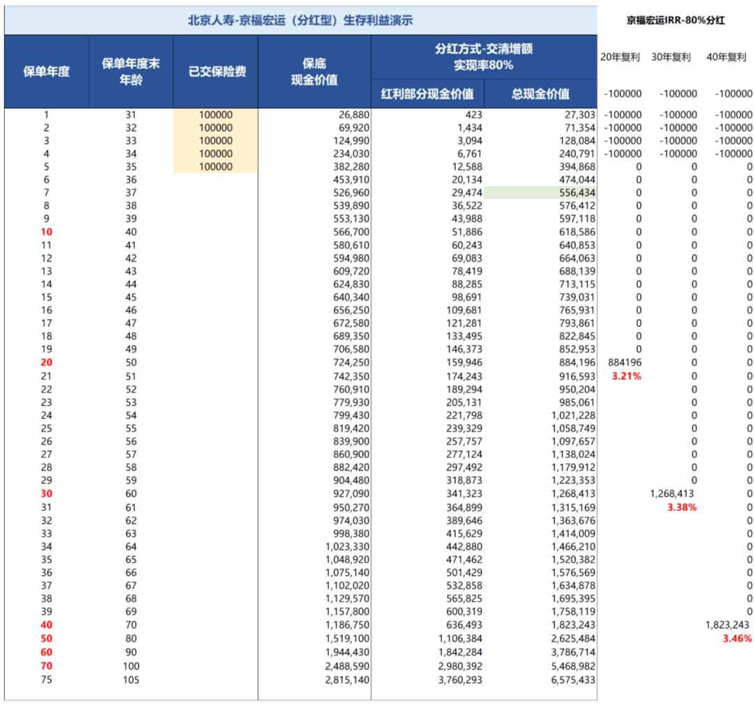Click guaranteed cash value 1,944,430
This screenshot has width=754, height=705.
pos(348,653)
